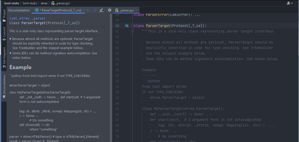This screenshot has height=142, width=299.
Task: Click the lxml.etree._parser module link
Action: click(x=27, y=18)
